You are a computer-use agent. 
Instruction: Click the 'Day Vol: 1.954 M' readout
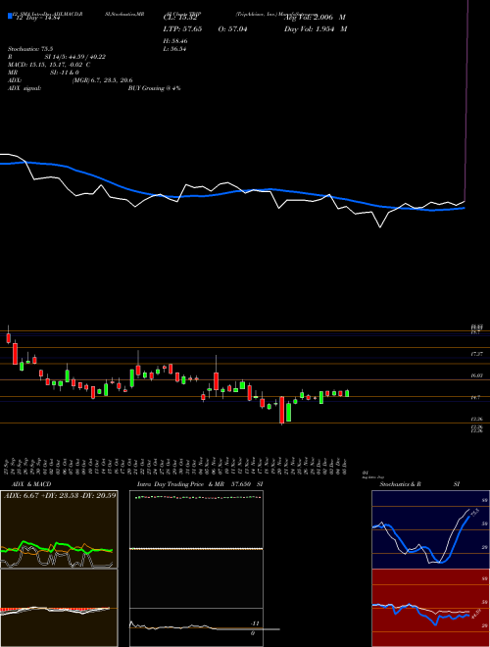[x=316, y=29]
